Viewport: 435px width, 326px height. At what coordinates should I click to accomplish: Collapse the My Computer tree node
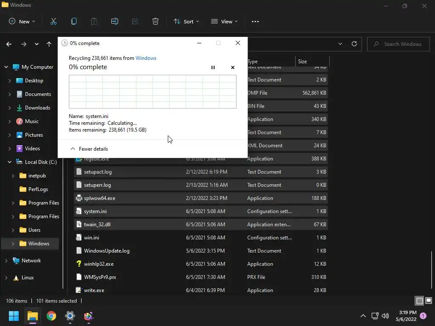point(6,67)
